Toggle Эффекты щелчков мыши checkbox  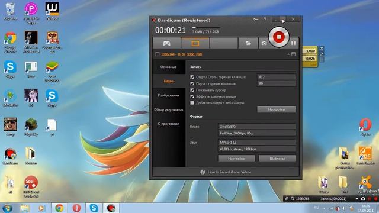pos(192,96)
